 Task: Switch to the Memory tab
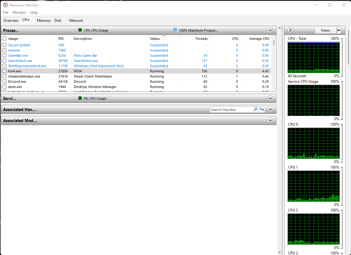tap(44, 21)
